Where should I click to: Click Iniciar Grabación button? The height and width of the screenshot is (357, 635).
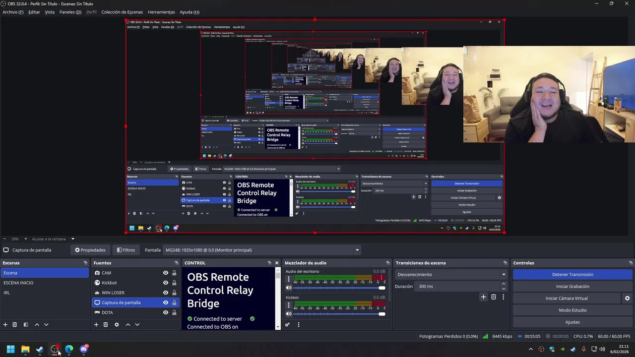click(572, 286)
